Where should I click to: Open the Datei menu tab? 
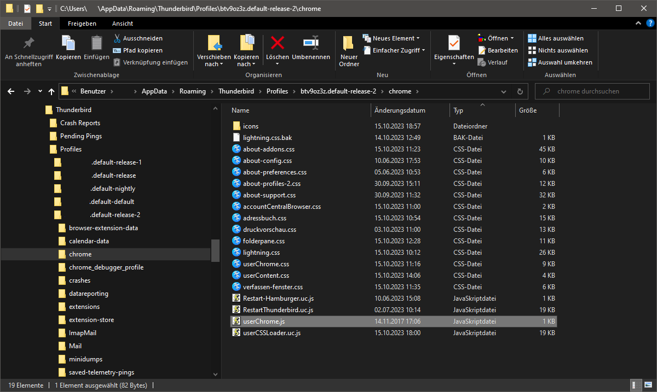coord(16,24)
